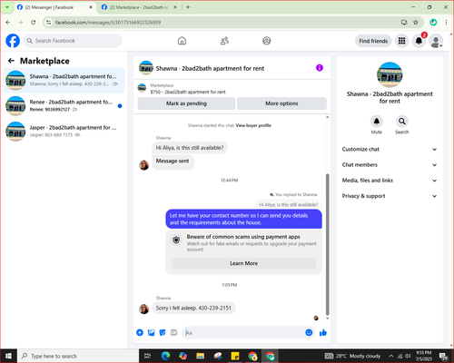Open the Groups icon in top navigation
Screen dimensions: 454x363
267,41
